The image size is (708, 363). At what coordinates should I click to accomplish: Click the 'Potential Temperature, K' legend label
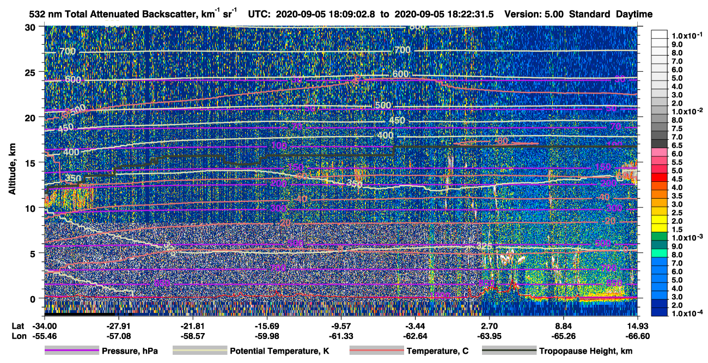click(279, 351)
